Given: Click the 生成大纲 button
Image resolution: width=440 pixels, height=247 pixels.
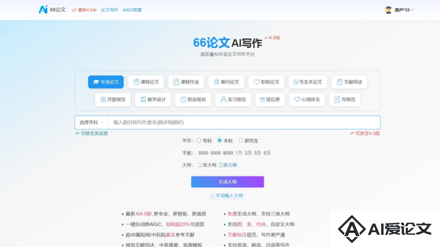Looking at the screenshot, I should pos(228,182).
